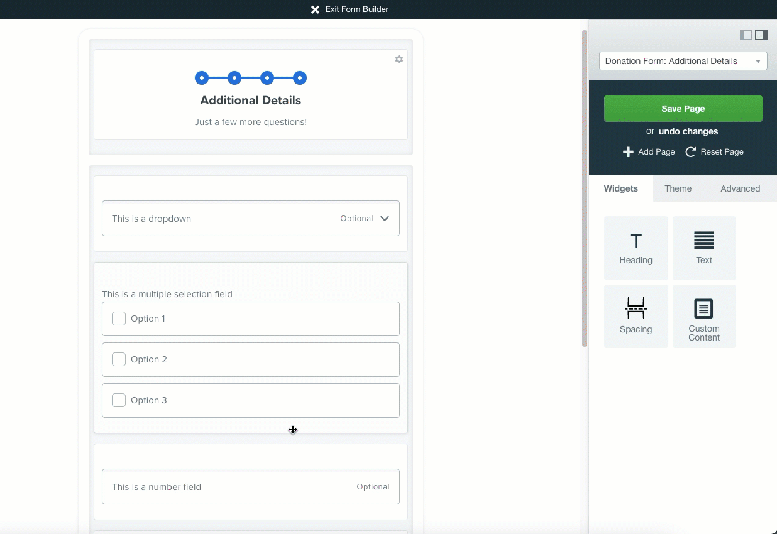Click the Reset Page text link
777x534 pixels.
(x=722, y=152)
